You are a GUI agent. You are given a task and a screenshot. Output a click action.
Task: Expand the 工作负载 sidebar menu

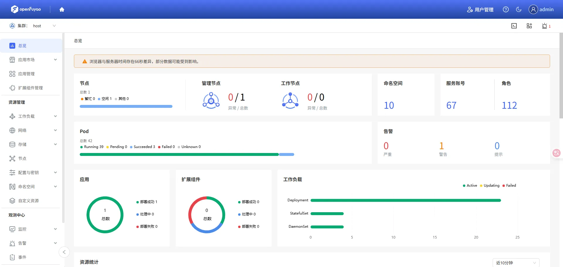pos(32,116)
